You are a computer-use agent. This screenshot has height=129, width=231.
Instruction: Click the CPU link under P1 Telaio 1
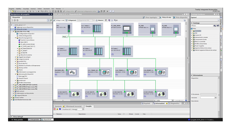(59, 54)
